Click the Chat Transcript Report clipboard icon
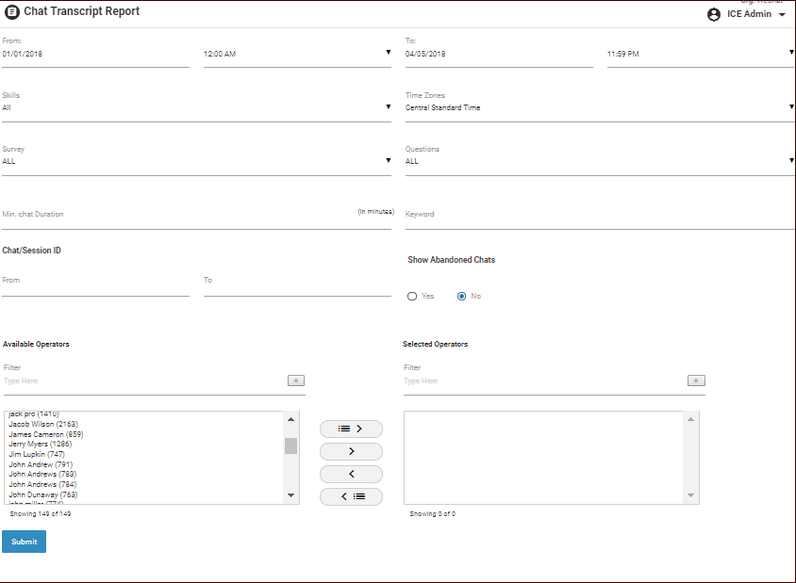This screenshot has height=583, width=796. click(x=12, y=12)
